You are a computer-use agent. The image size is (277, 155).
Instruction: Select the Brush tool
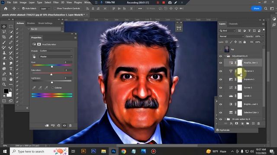(4, 42)
